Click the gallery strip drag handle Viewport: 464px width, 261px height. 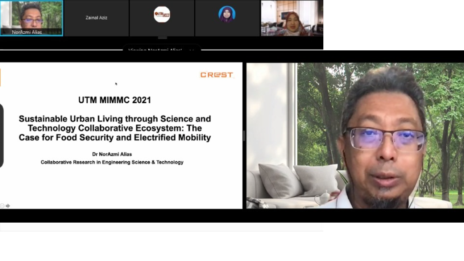click(x=162, y=38)
